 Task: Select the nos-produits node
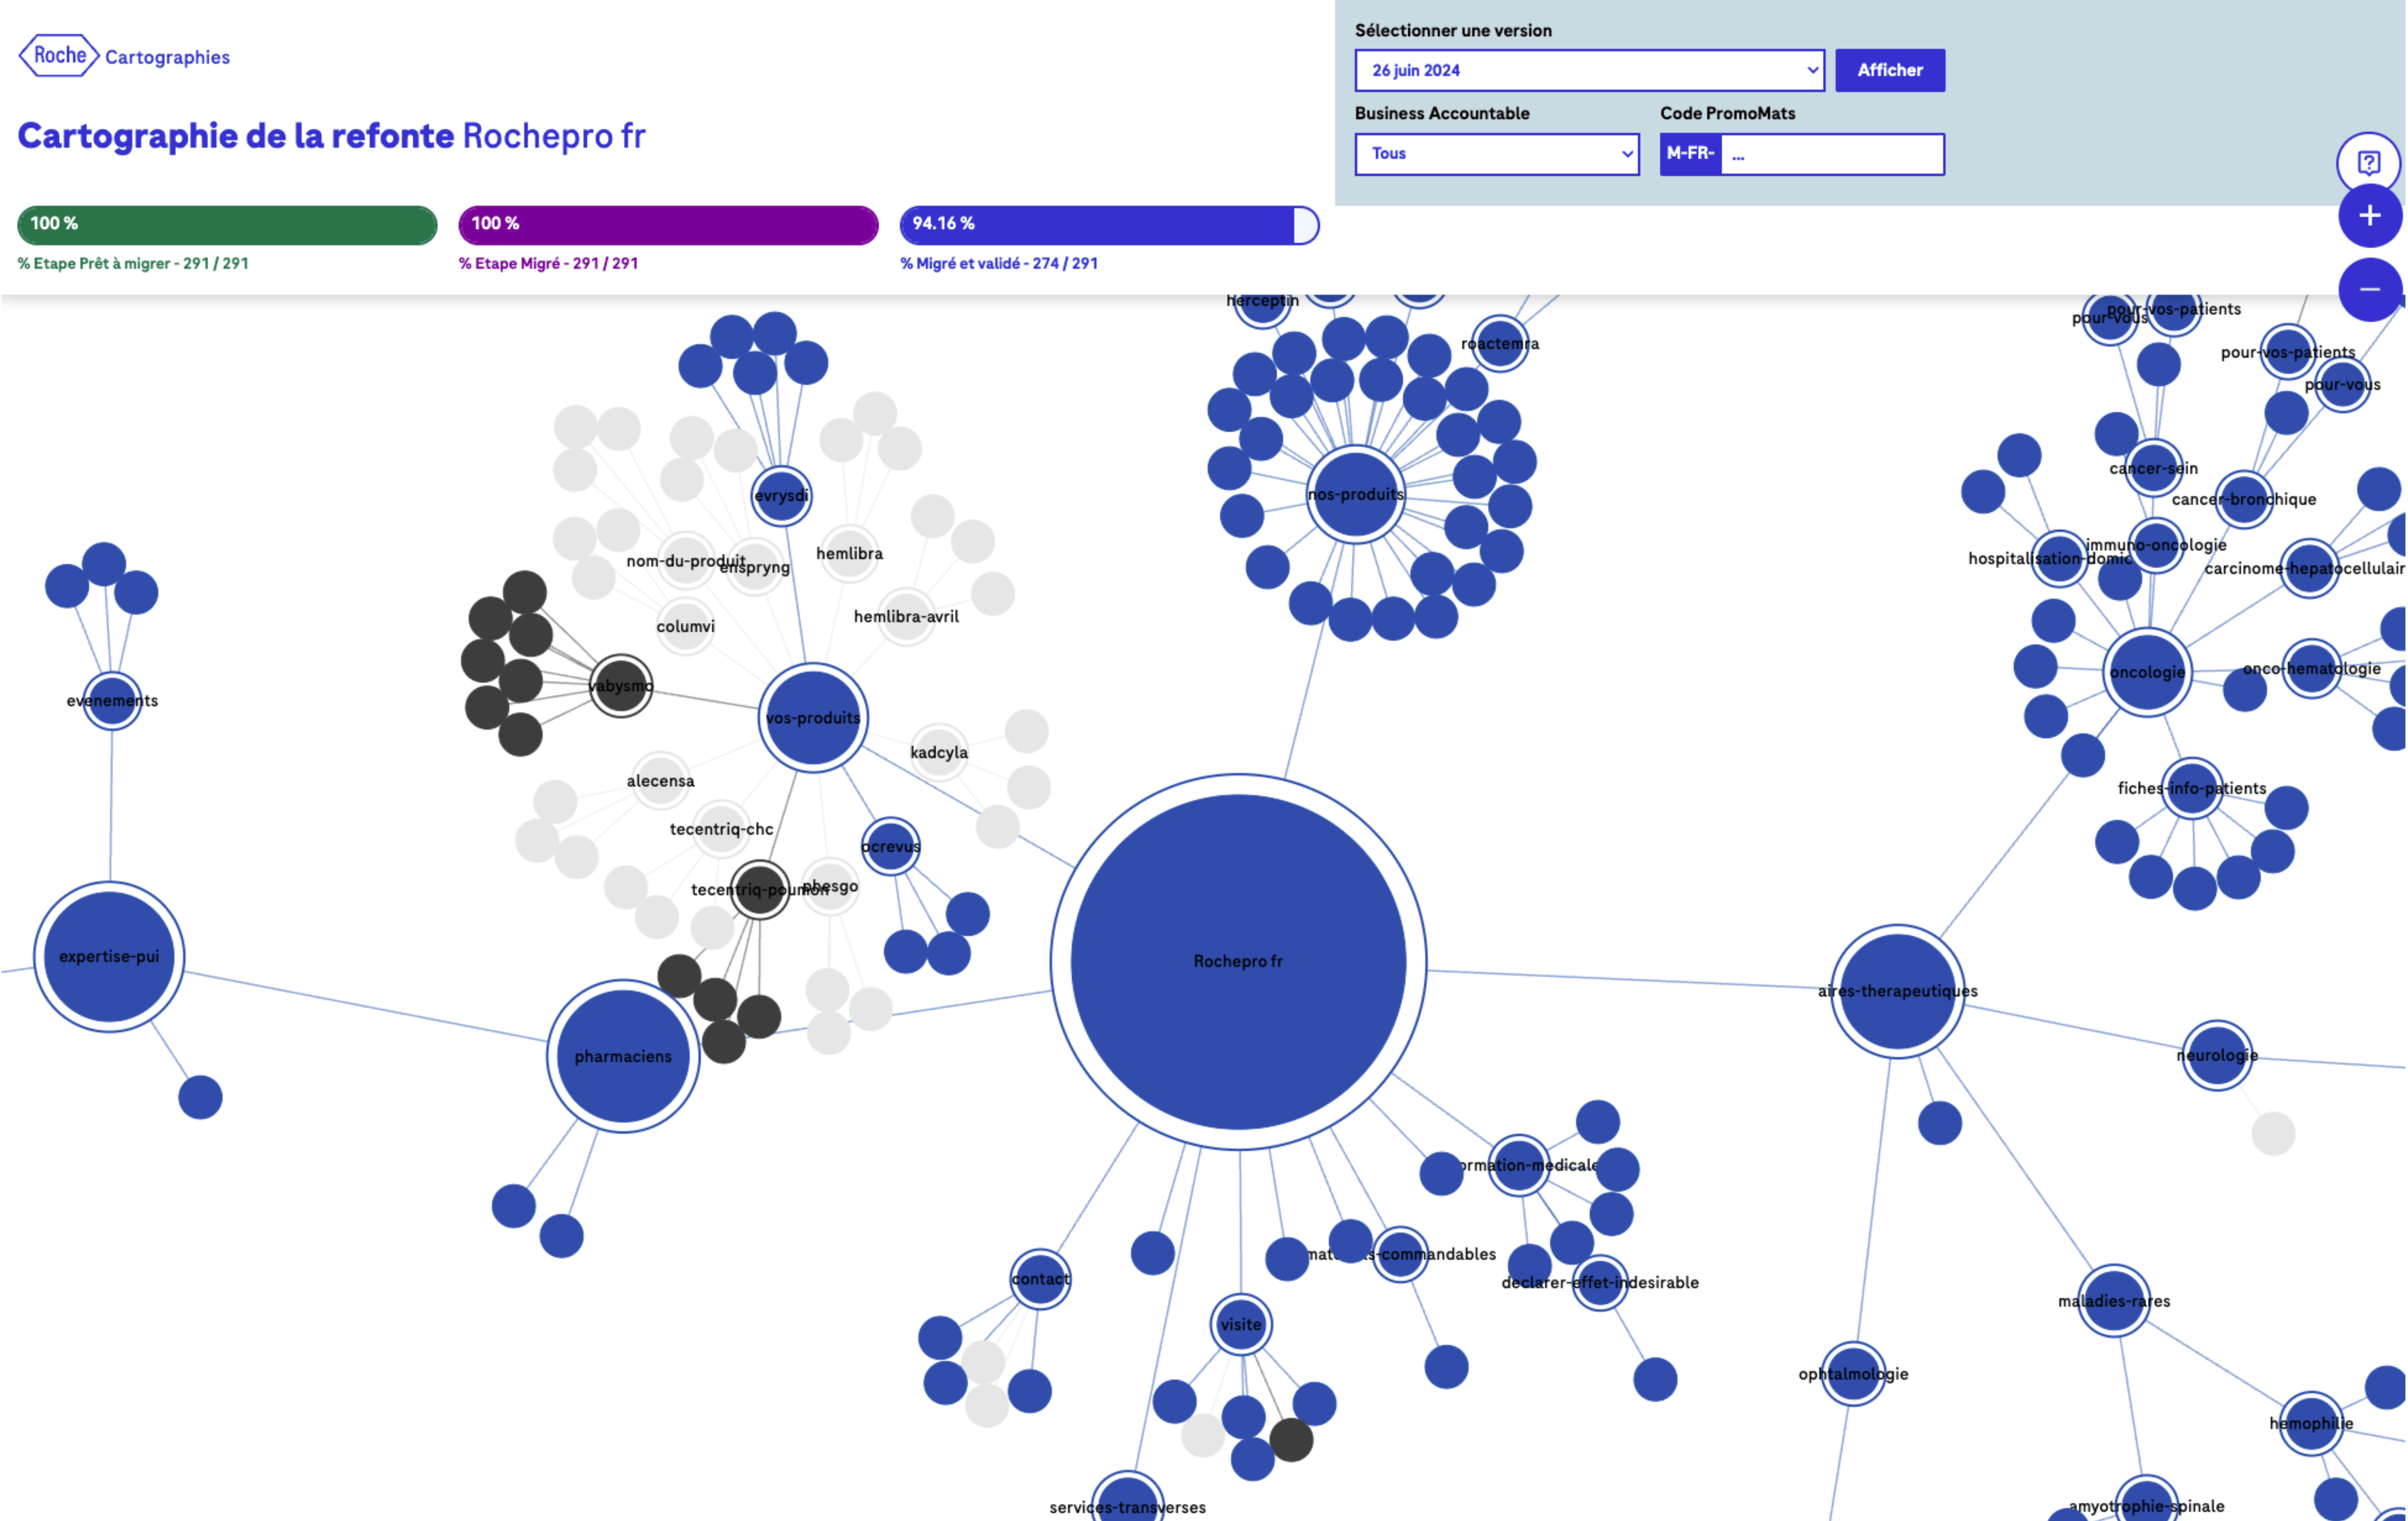pyautogui.click(x=1355, y=495)
